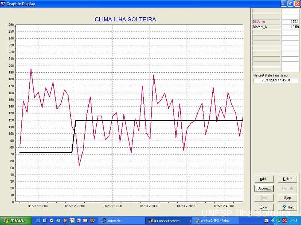Screen dimensions: 301x225
Task: Click the Internet Explorer quick launch icon
Action: pyautogui.click(x=38, y=220)
